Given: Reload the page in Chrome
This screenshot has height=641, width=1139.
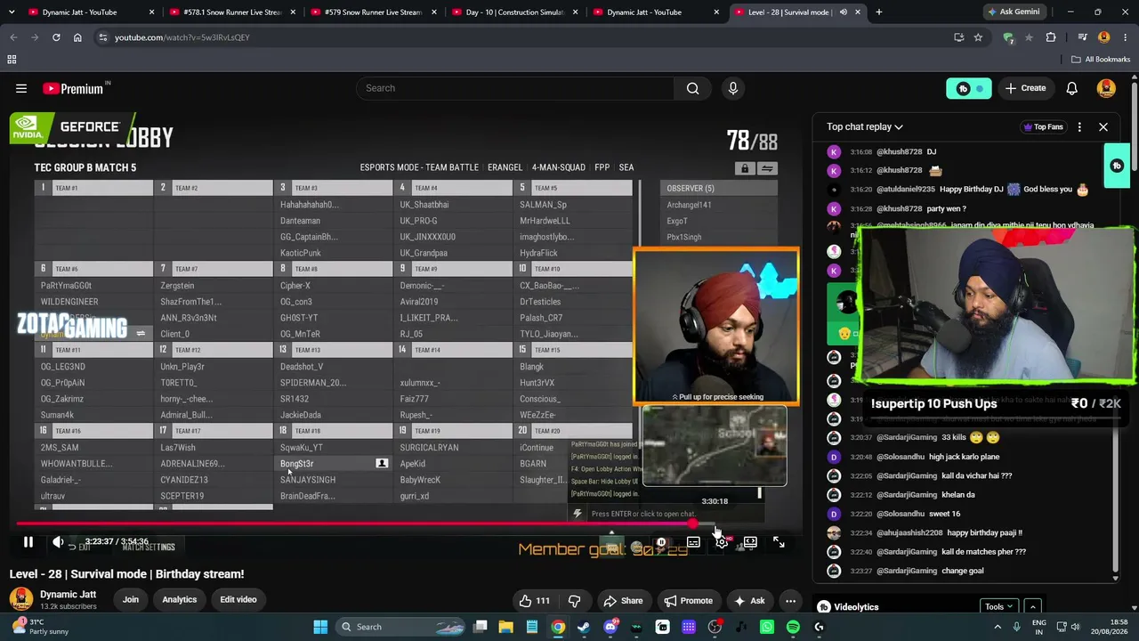Looking at the screenshot, I should (x=56, y=37).
